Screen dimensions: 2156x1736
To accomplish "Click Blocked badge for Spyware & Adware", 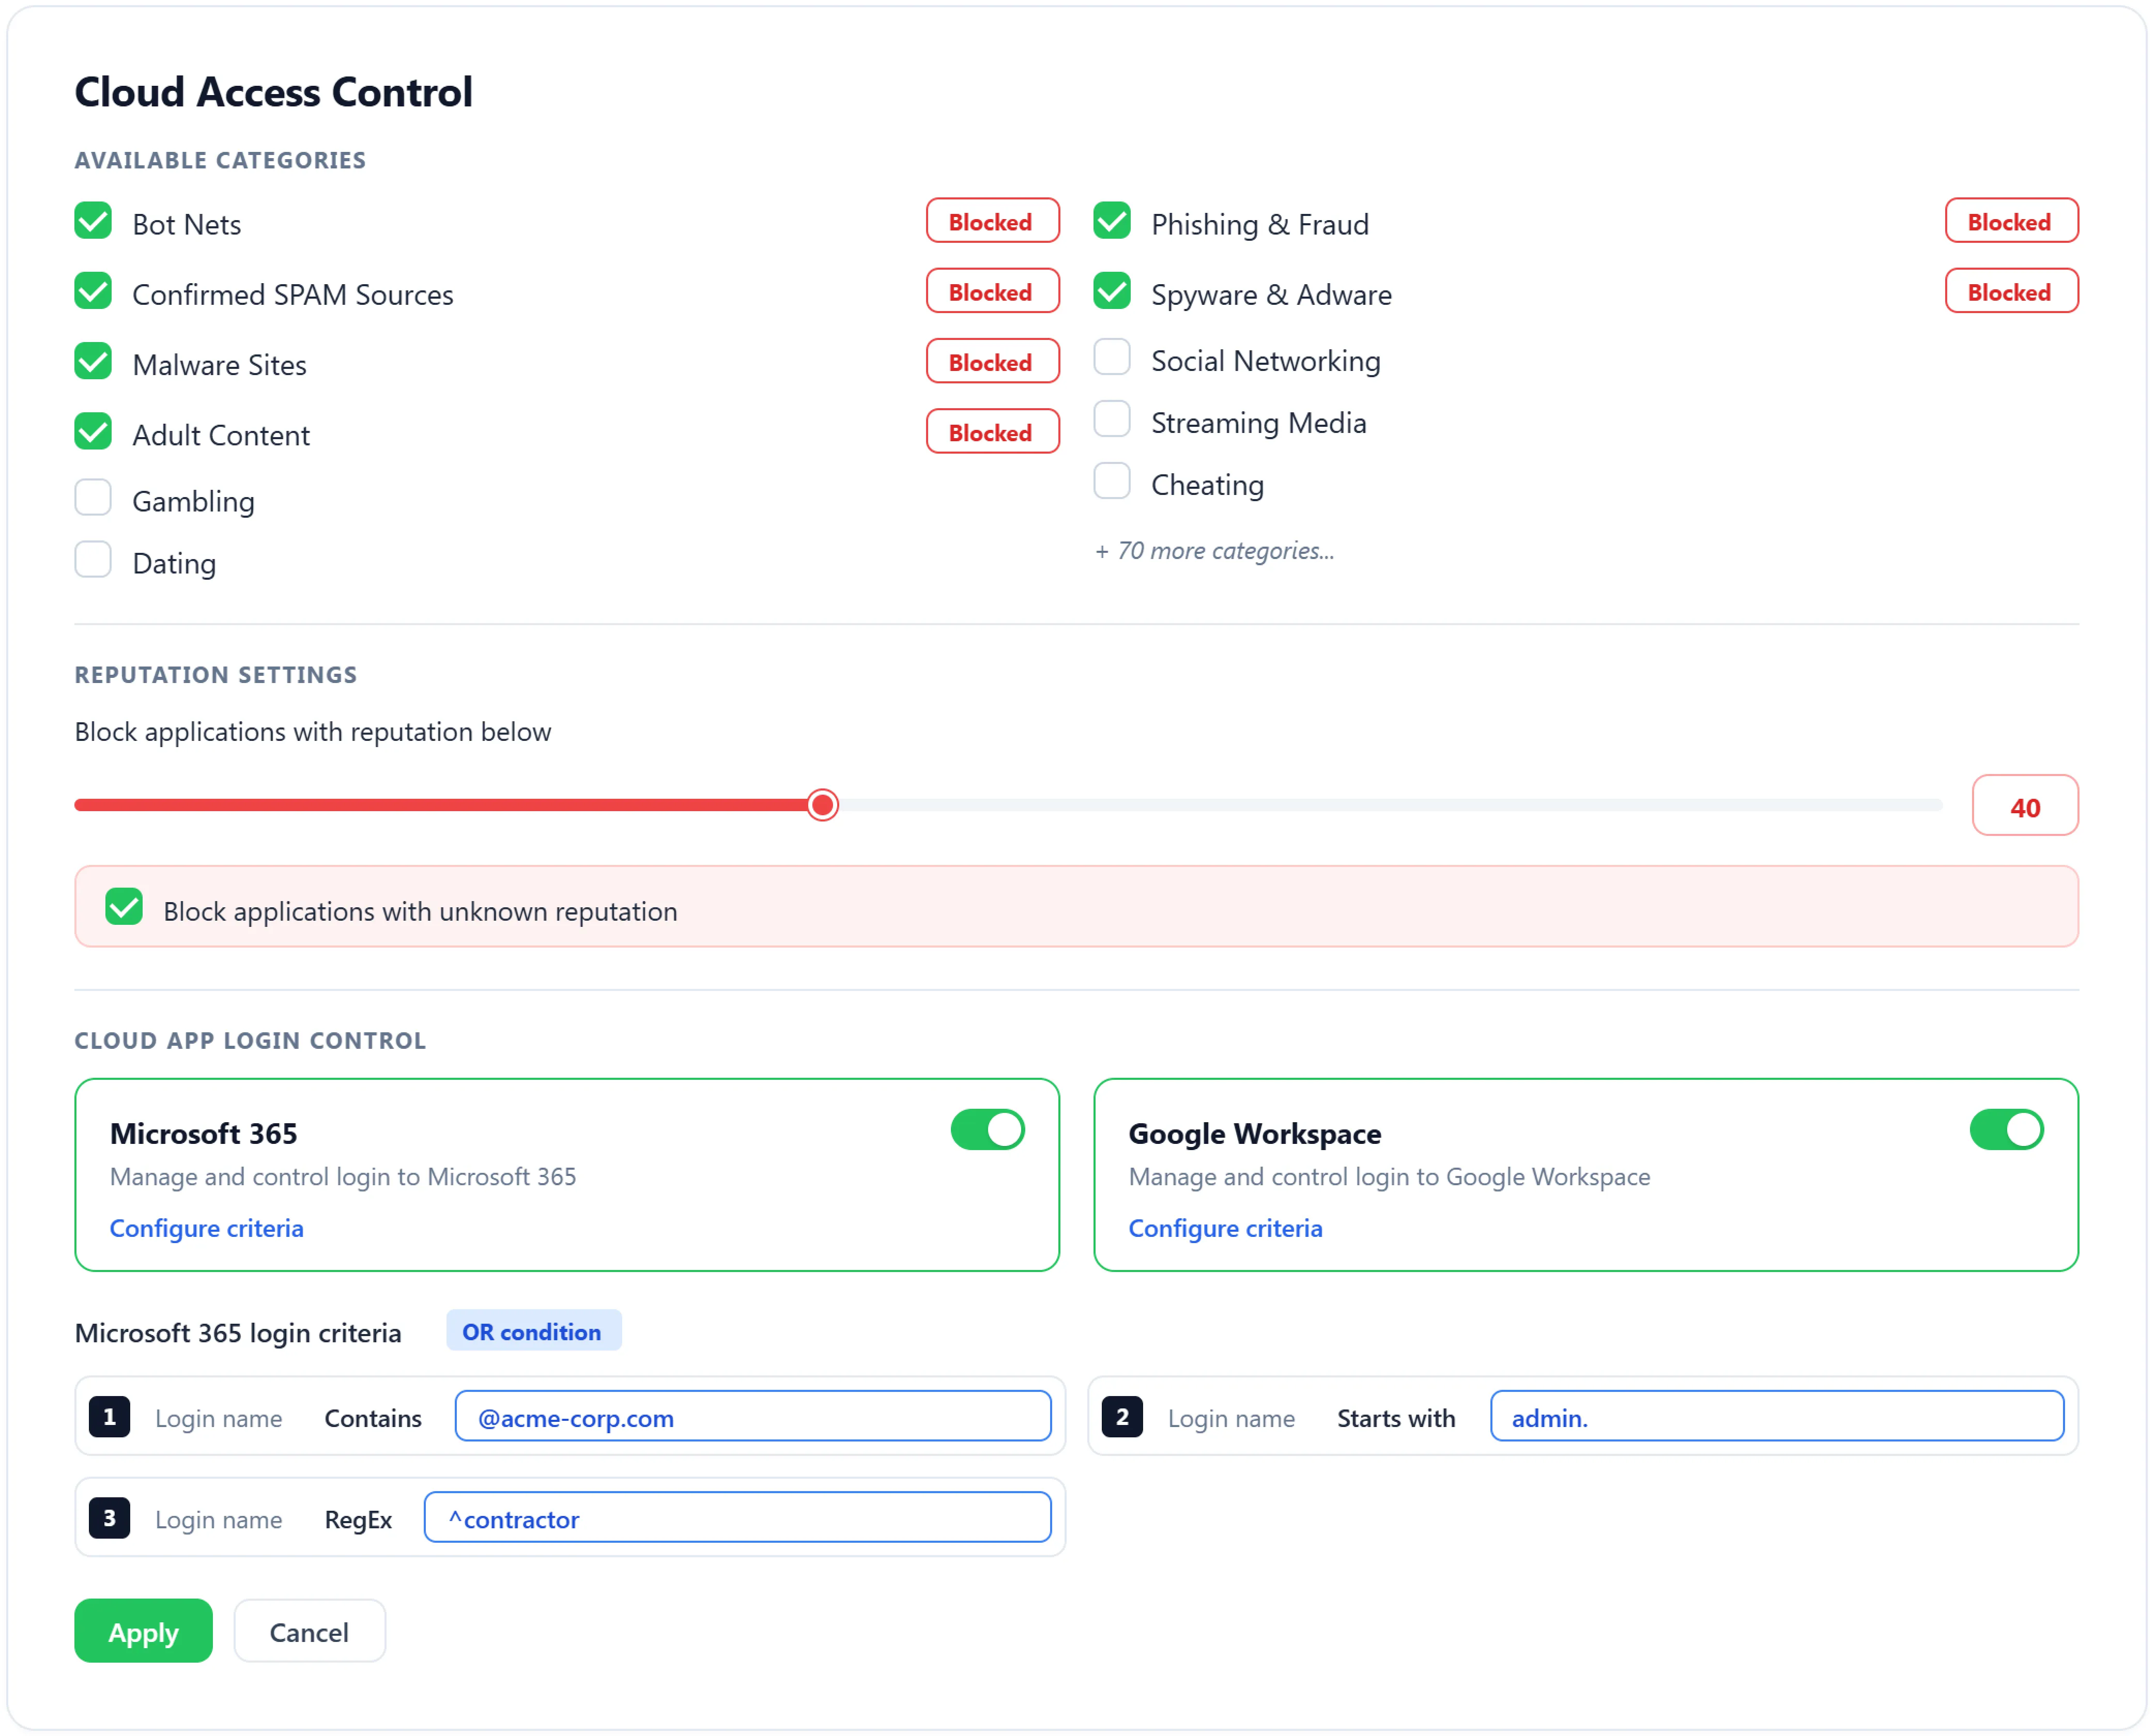I will [2012, 291].
